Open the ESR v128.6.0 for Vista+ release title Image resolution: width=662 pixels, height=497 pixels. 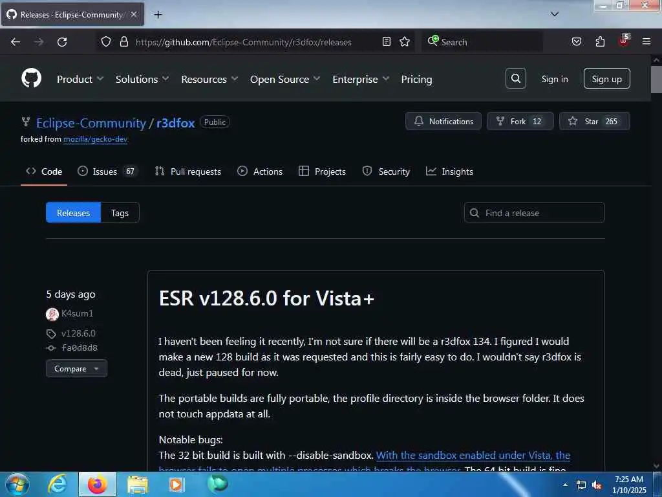[x=266, y=298]
